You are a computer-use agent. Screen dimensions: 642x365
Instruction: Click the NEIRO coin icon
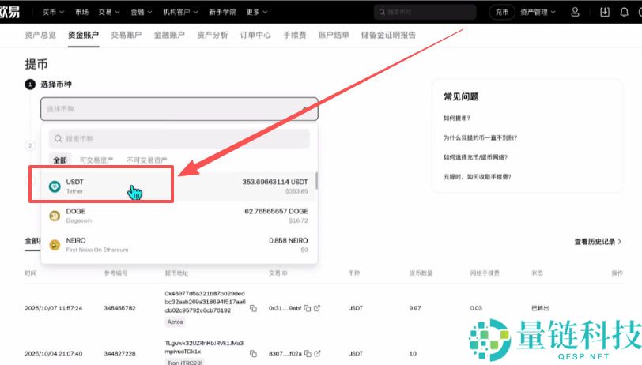(55, 245)
